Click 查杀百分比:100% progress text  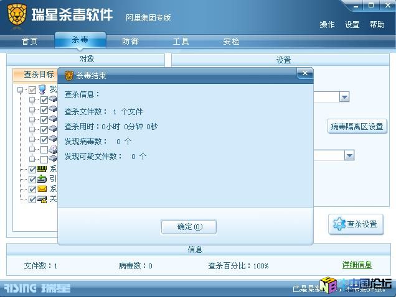(x=238, y=266)
